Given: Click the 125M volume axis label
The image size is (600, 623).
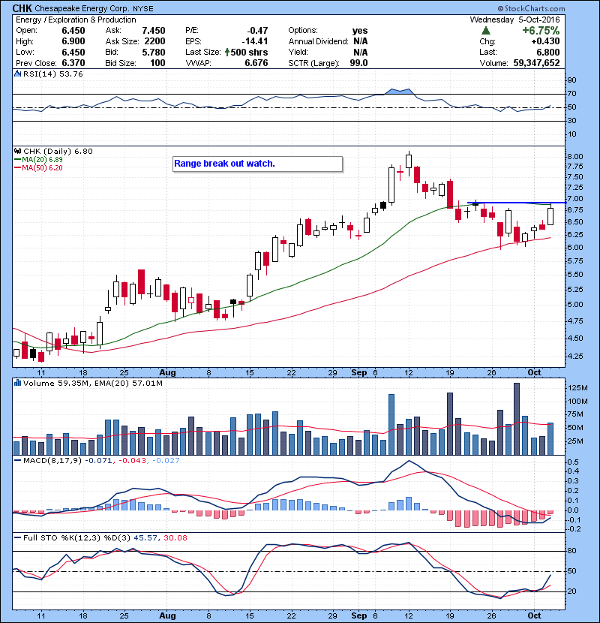Looking at the screenshot, I should (x=577, y=388).
